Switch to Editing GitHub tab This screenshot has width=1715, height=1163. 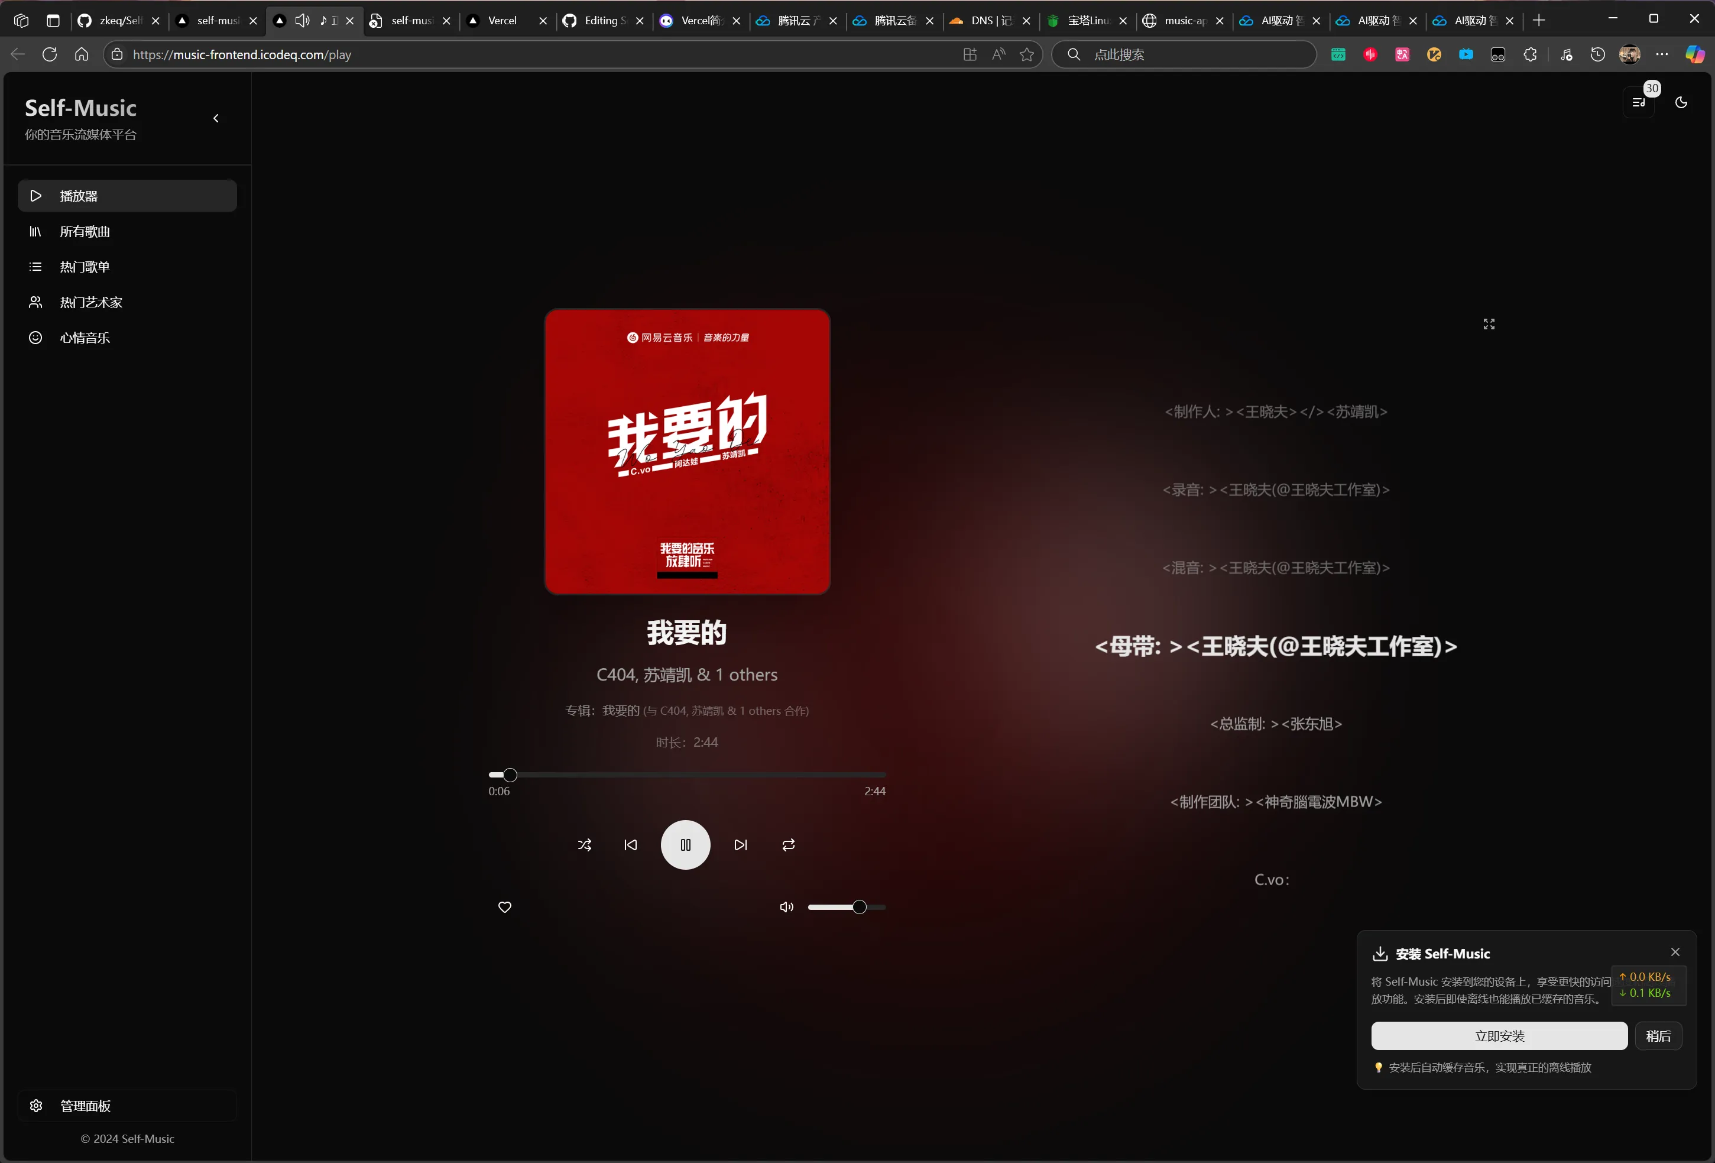[x=604, y=21]
